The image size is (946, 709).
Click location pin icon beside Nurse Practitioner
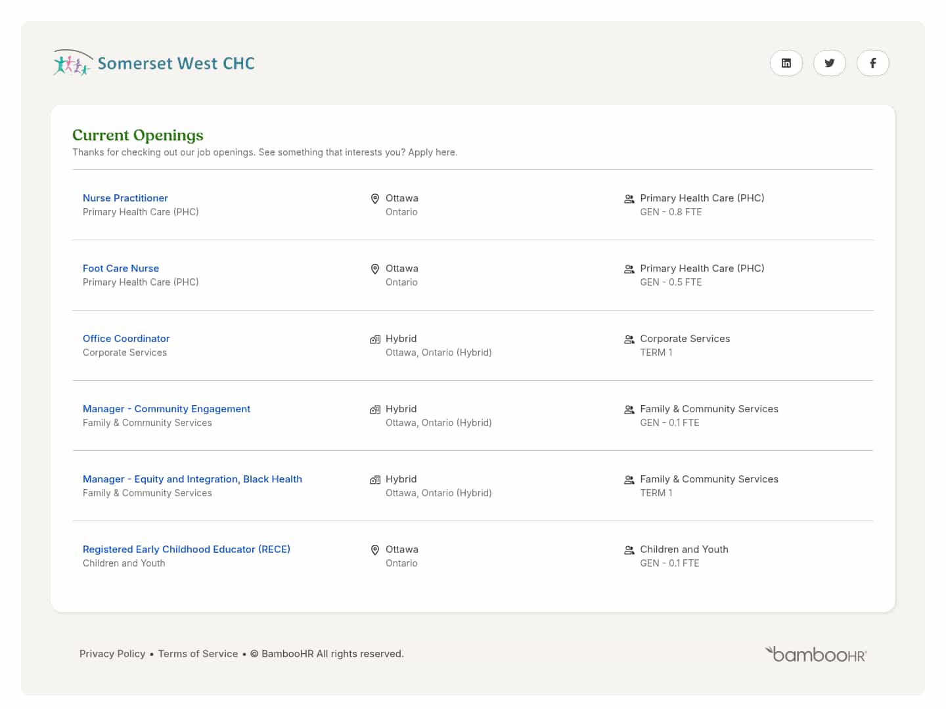tap(375, 199)
